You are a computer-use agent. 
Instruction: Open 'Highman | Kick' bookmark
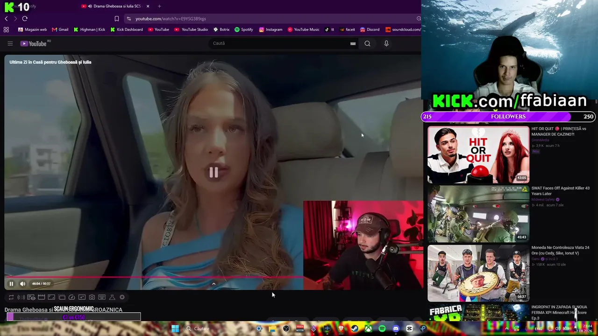coord(89,29)
